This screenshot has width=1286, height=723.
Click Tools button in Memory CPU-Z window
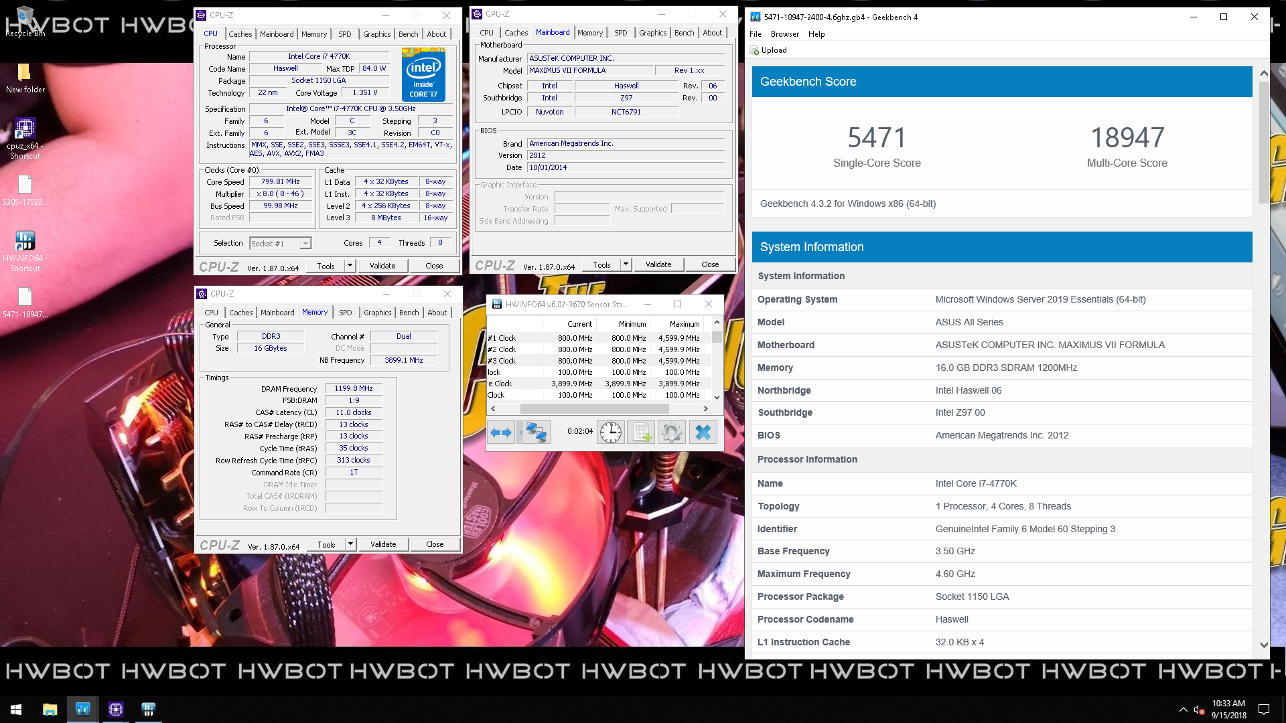click(326, 544)
